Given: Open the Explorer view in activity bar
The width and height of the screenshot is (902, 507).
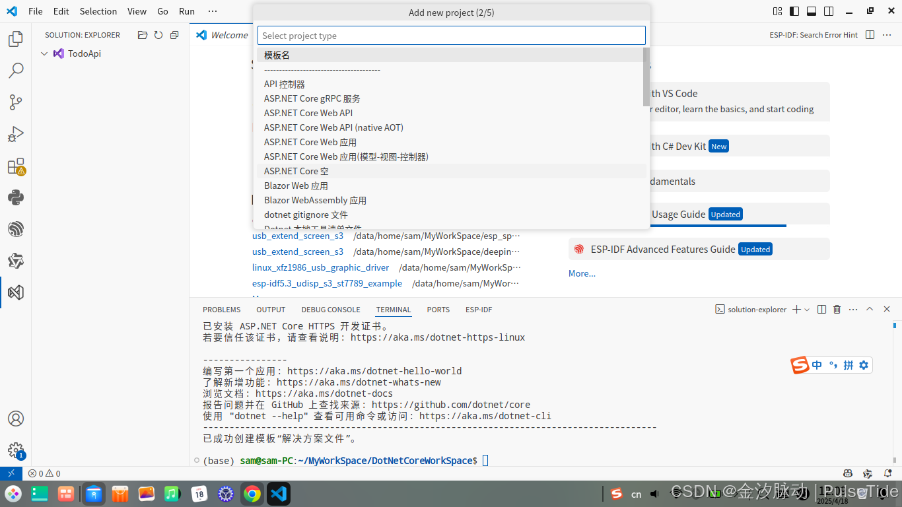Looking at the screenshot, I should point(16,39).
